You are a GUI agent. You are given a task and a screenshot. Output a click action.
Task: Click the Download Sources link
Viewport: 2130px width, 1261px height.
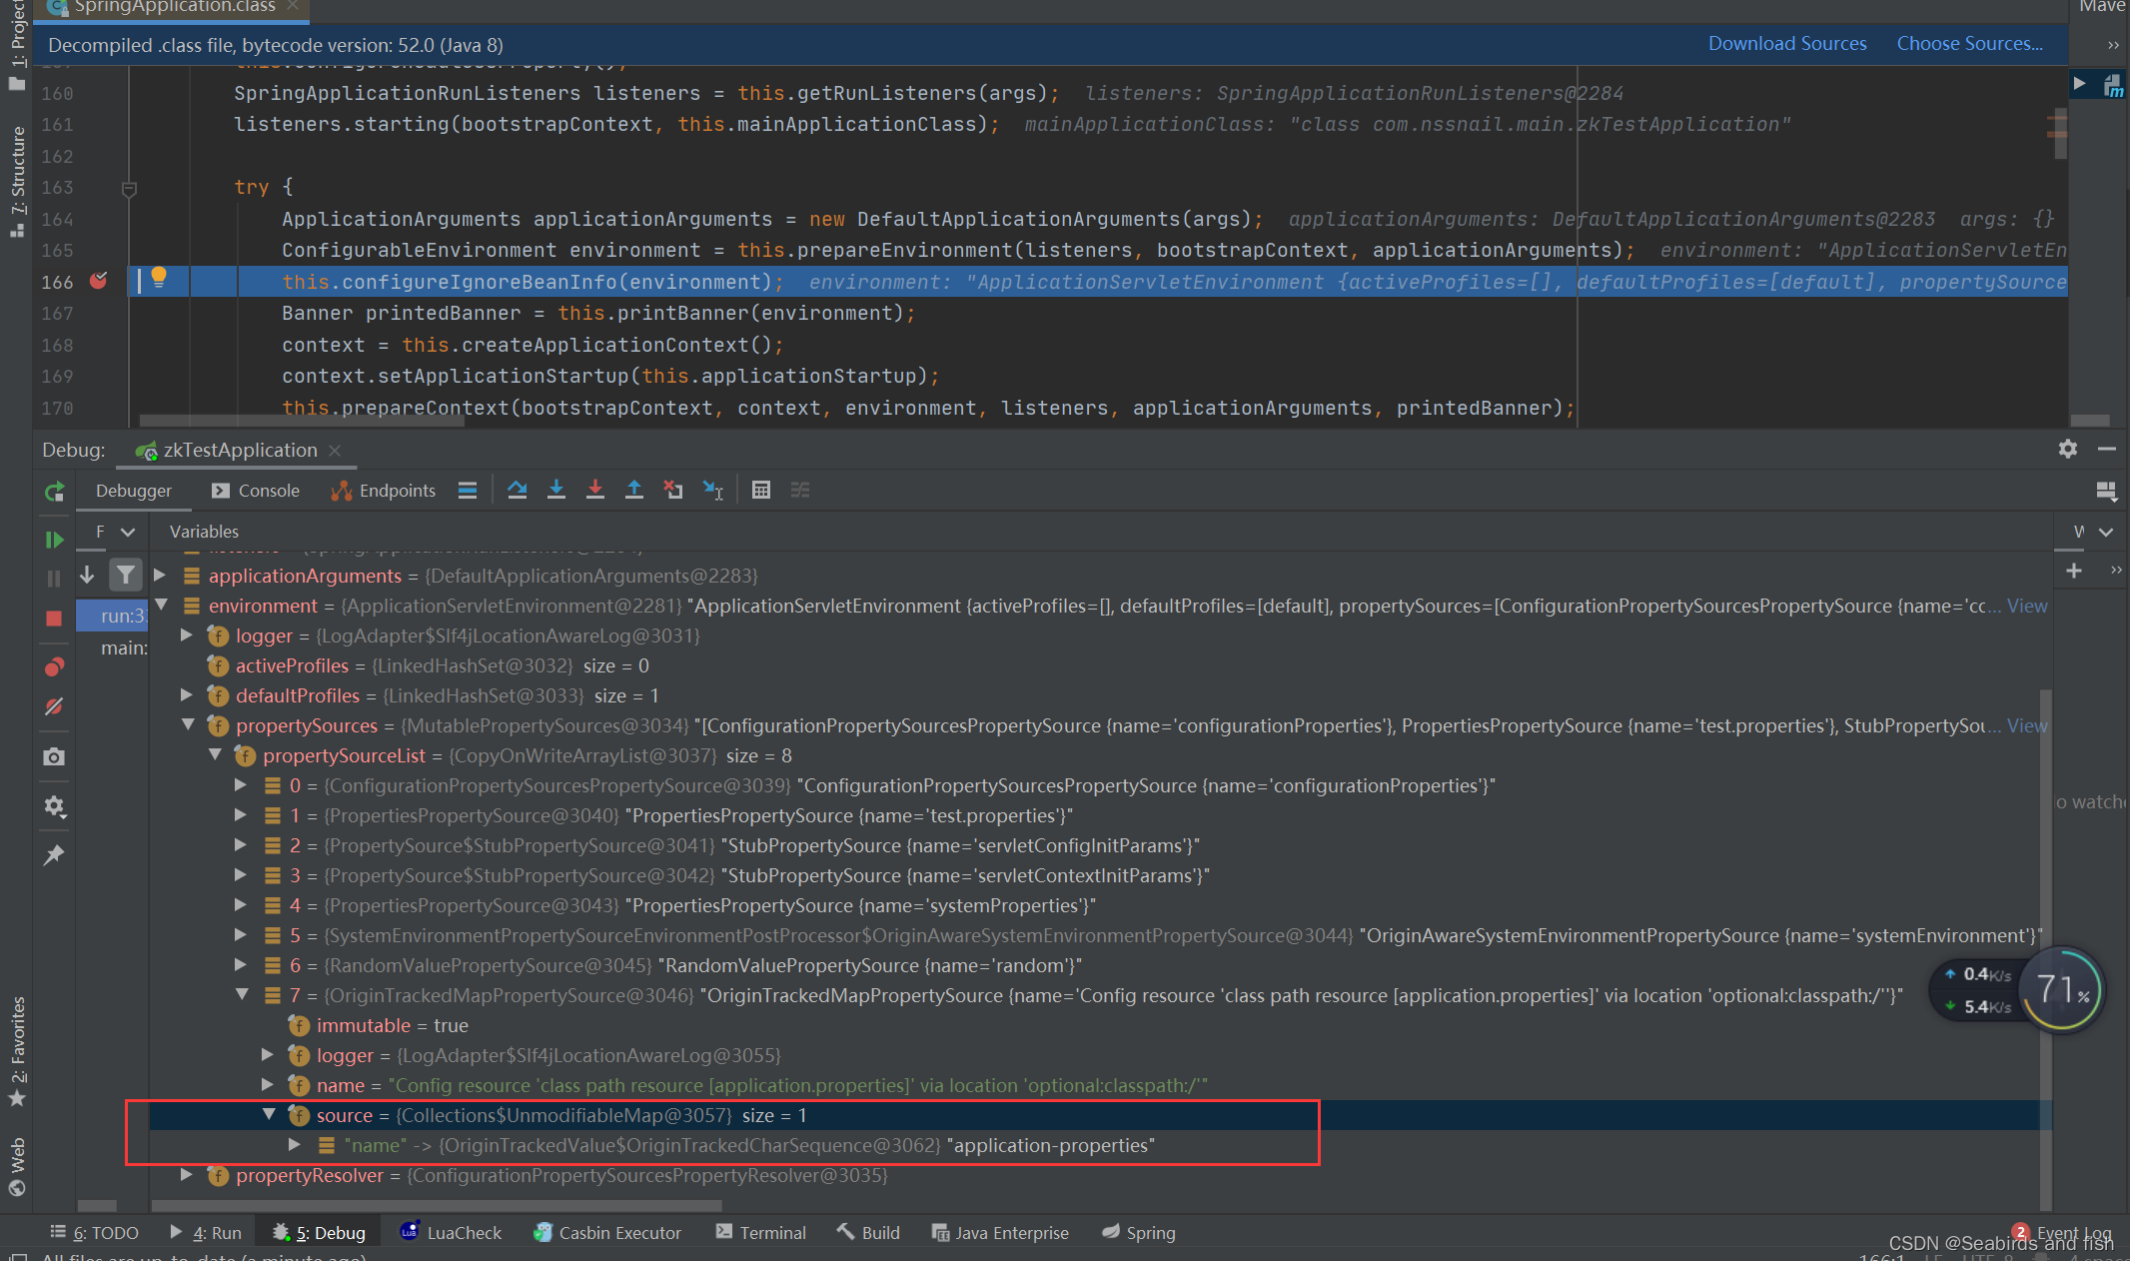[x=1786, y=44]
